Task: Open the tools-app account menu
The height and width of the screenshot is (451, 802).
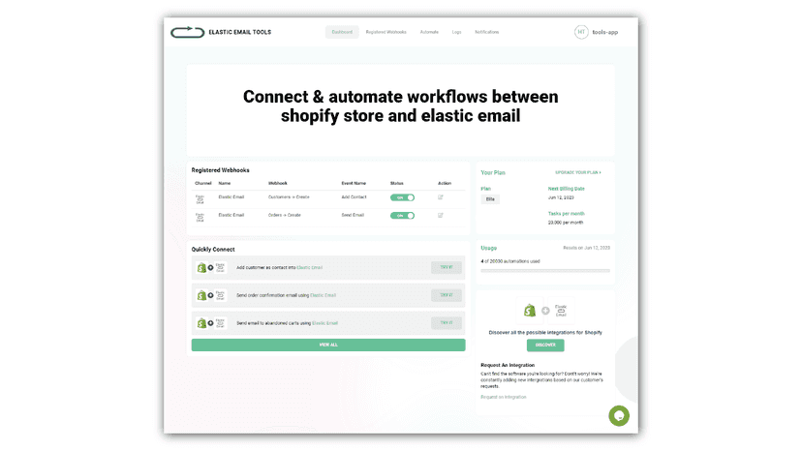Action: (605, 32)
